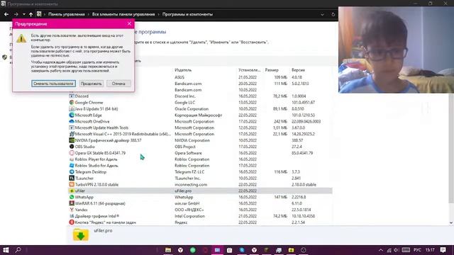Image resolution: width=454 pixels, height=255 pixels.
Task: Click the TurboVPN icon in list
Action: (x=72, y=184)
